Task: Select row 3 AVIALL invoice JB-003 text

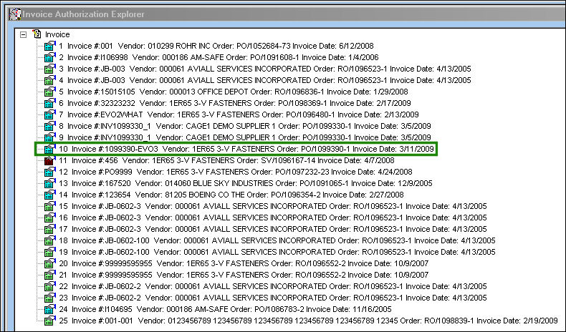Action: [x=265, y=69]
